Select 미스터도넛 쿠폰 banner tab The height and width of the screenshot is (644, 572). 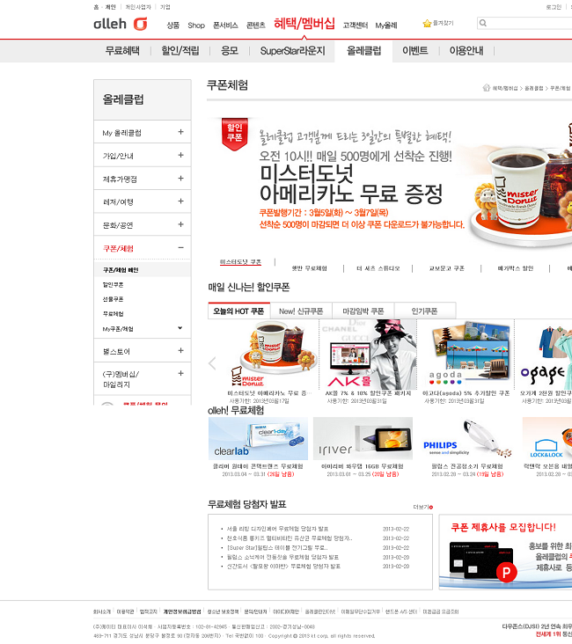coord(240,261)
